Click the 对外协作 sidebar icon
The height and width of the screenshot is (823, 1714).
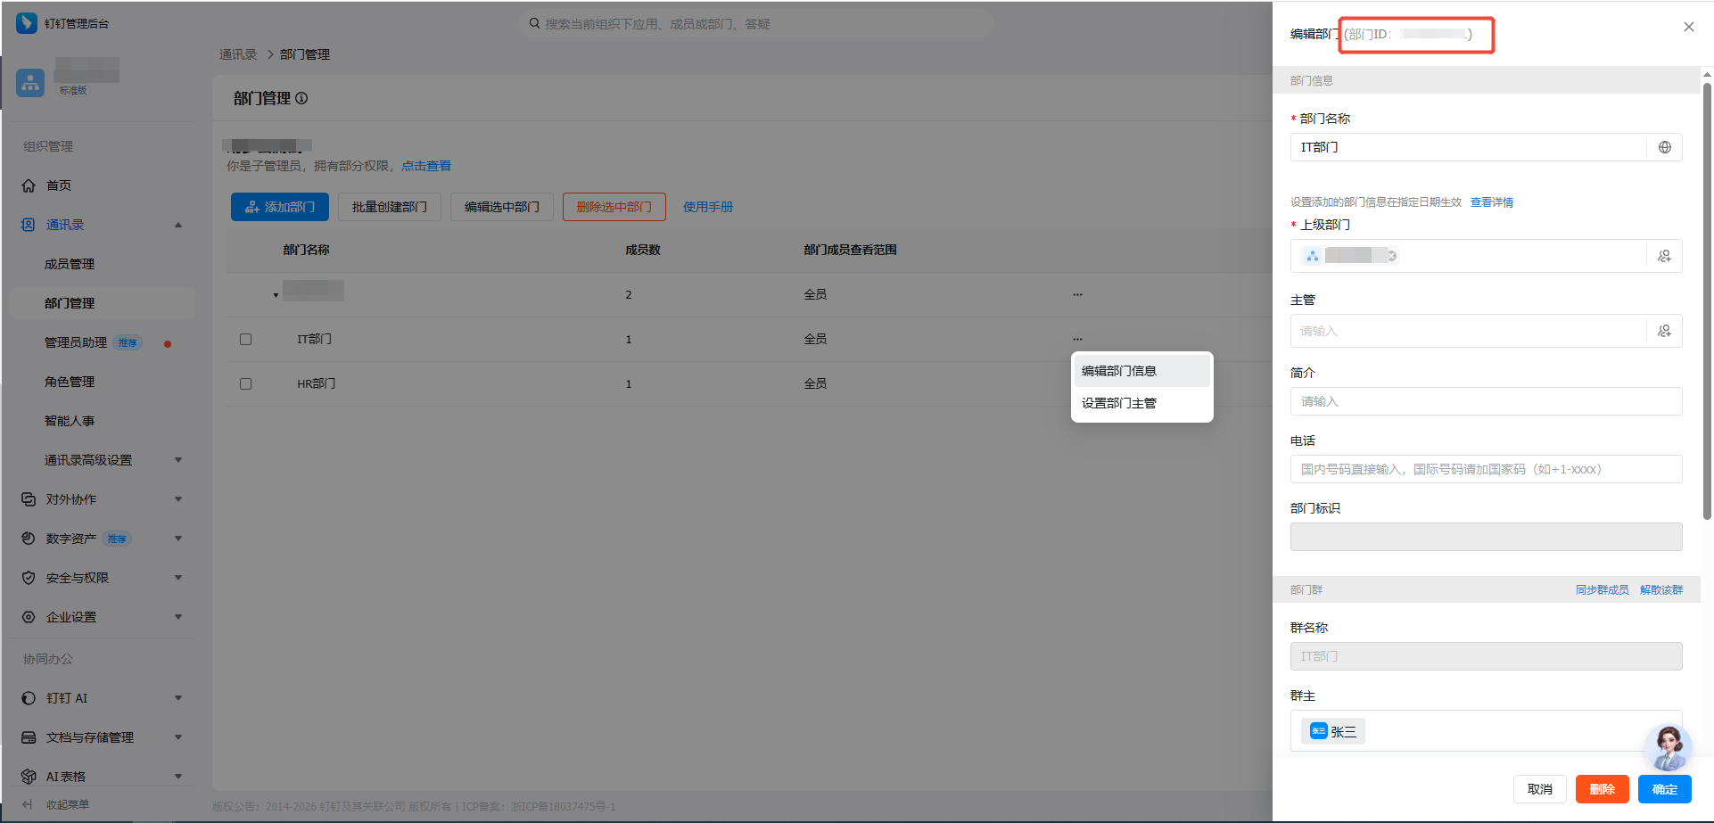[x=29, y=499]
